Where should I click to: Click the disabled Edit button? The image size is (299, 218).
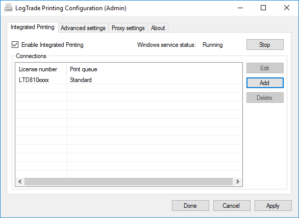pos(265,68)
